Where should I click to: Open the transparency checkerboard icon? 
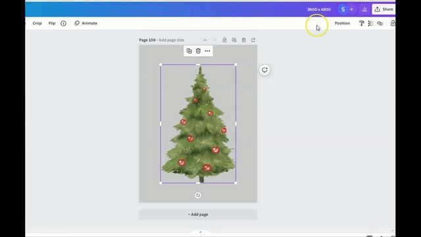370,24
